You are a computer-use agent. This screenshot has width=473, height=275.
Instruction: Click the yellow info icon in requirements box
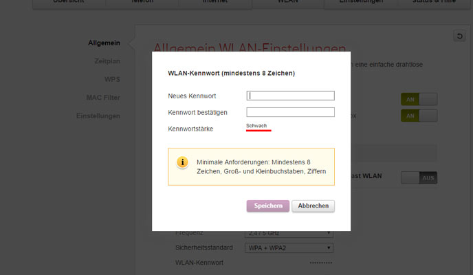[182, 162]
